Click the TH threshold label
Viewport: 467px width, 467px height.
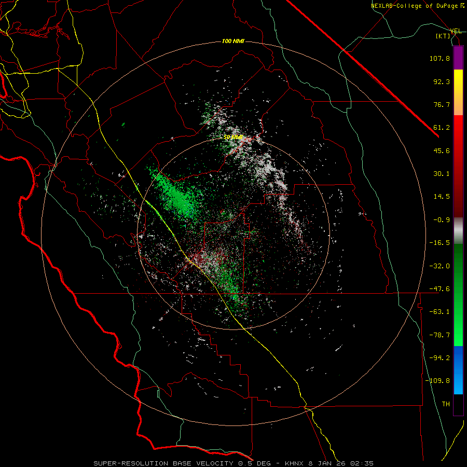pyautogui.click(x=446, y=404)
